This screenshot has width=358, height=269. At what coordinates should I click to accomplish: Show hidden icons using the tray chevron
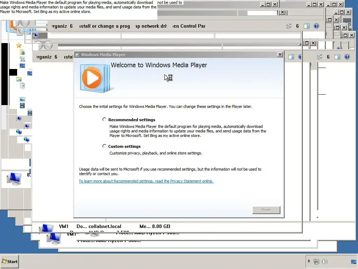tap(309, 261)
